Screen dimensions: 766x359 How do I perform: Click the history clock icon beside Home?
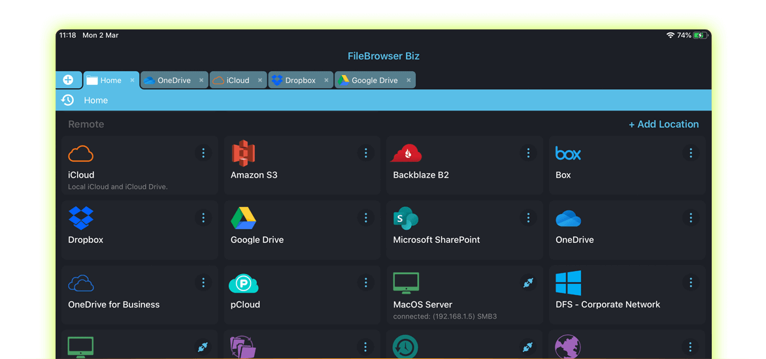point(67,100)
